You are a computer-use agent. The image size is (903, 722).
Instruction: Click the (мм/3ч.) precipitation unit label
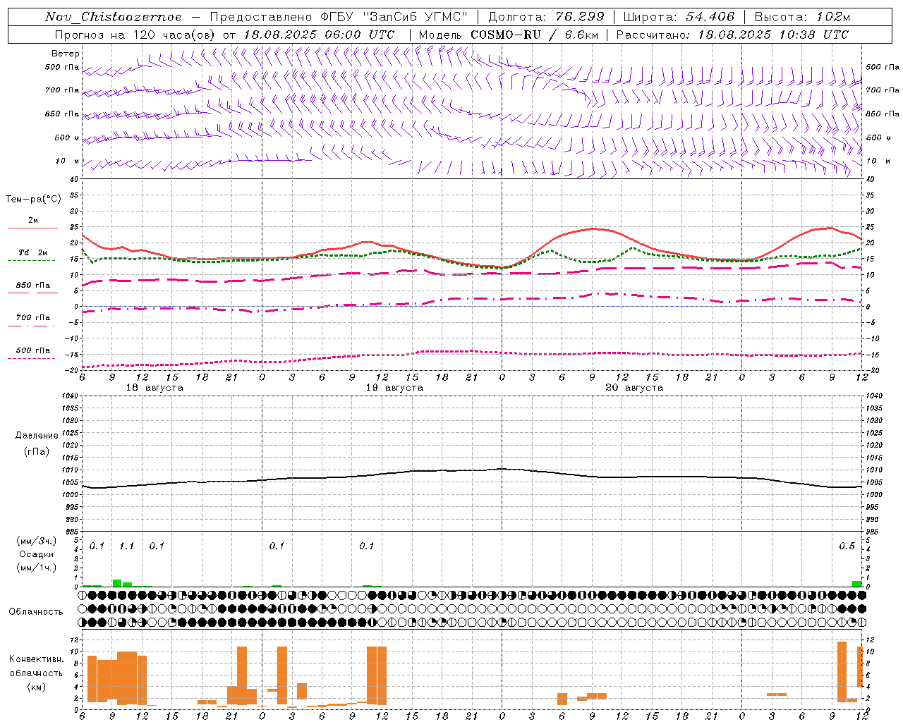[37, 541]
